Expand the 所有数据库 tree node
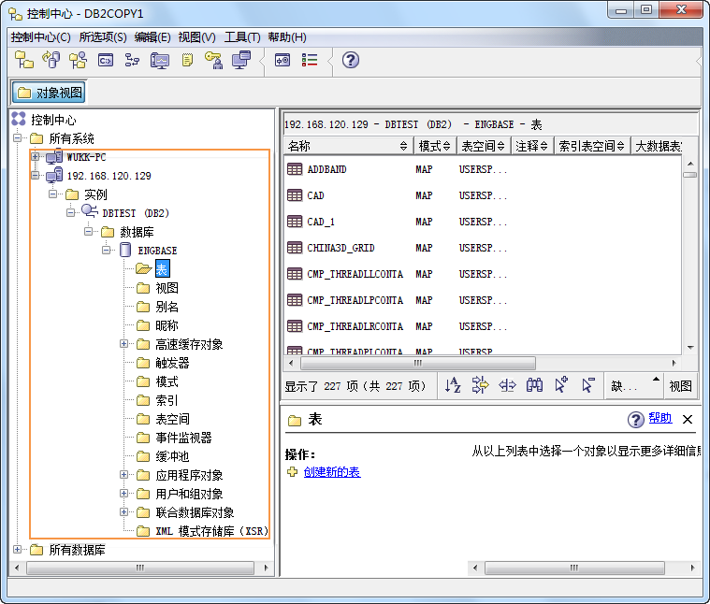The width and height of the screenshot is (710, 604). coord(18,550)
